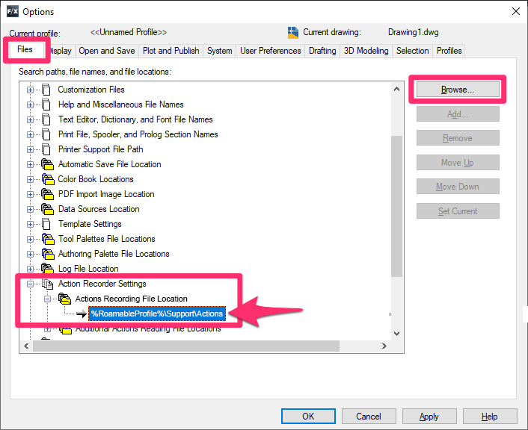Expand Template Settings node
Screen dimensions: 528x430
click(31, 224)
